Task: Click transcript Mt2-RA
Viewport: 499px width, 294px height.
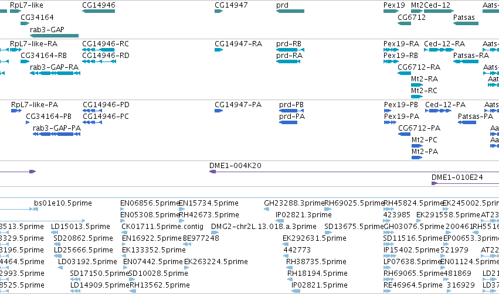Action: click(417, 85)
